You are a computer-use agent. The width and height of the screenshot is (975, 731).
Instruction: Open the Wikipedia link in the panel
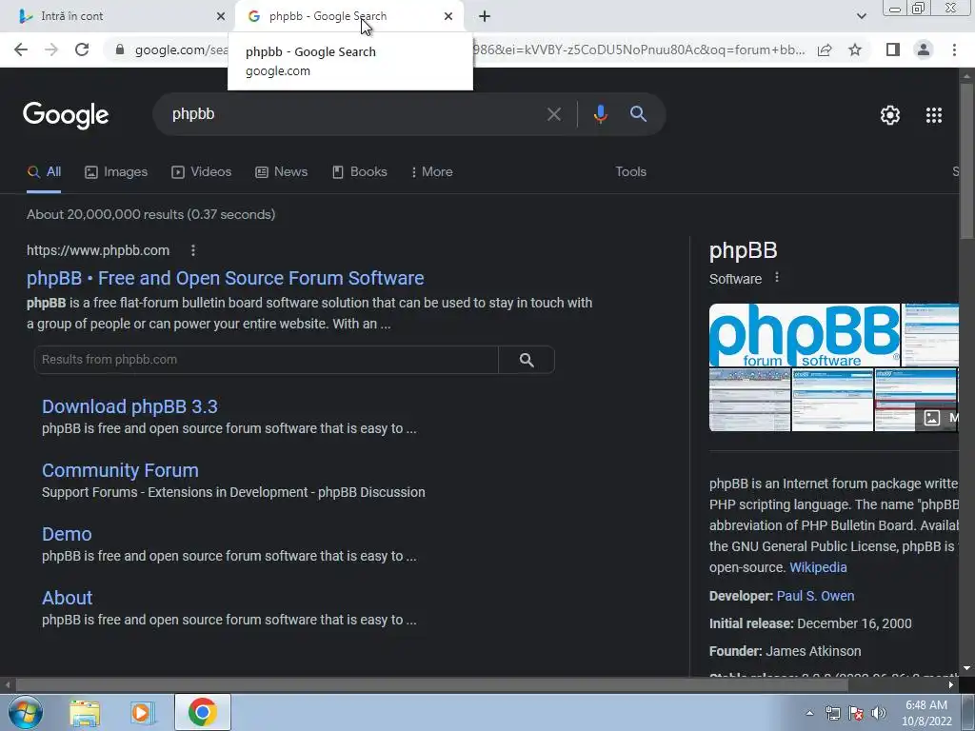(818, 567)
